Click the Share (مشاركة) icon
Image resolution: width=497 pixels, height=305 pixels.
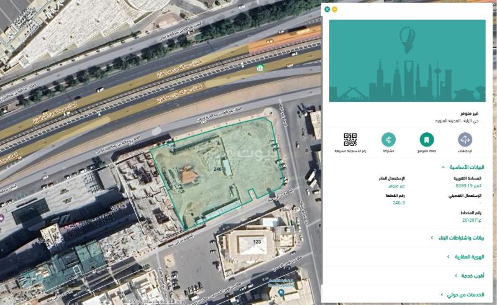pyautogui.click(x=388, y=140)
